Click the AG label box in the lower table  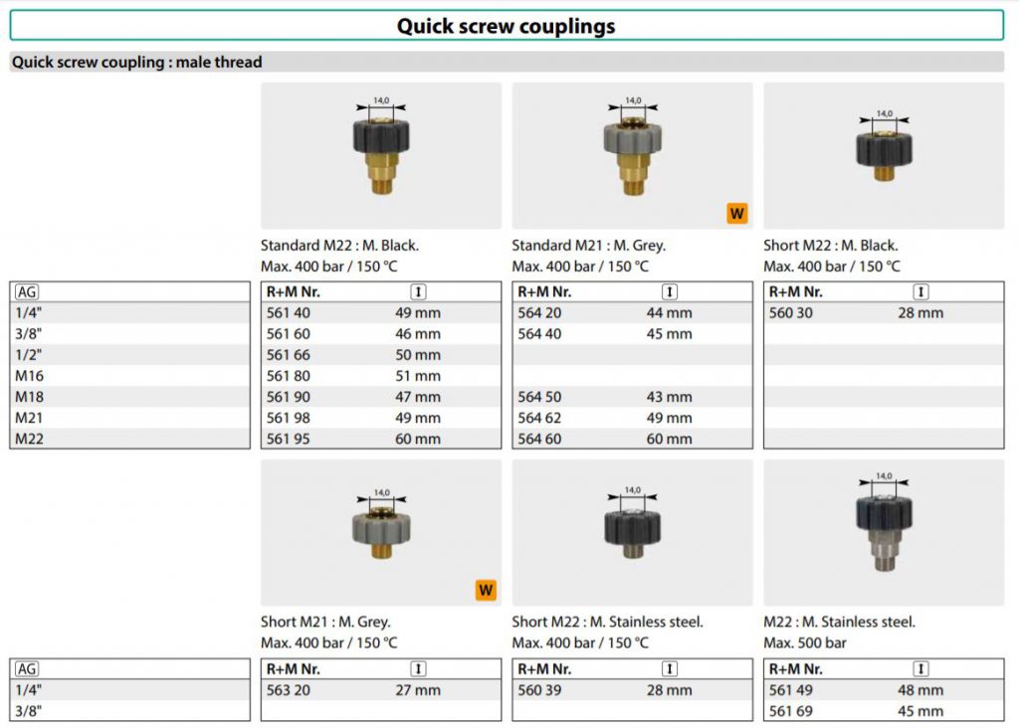[27, 669]
